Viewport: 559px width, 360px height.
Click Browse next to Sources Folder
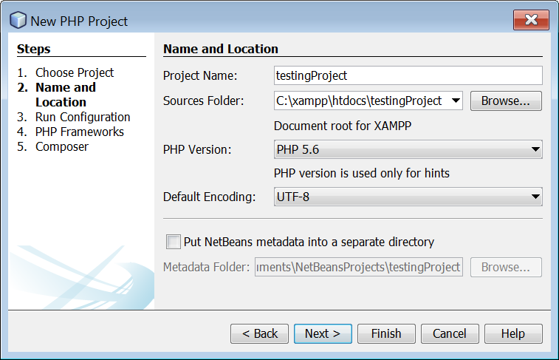pos(506,101)
